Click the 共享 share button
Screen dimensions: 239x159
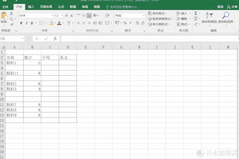coord(232,7)
